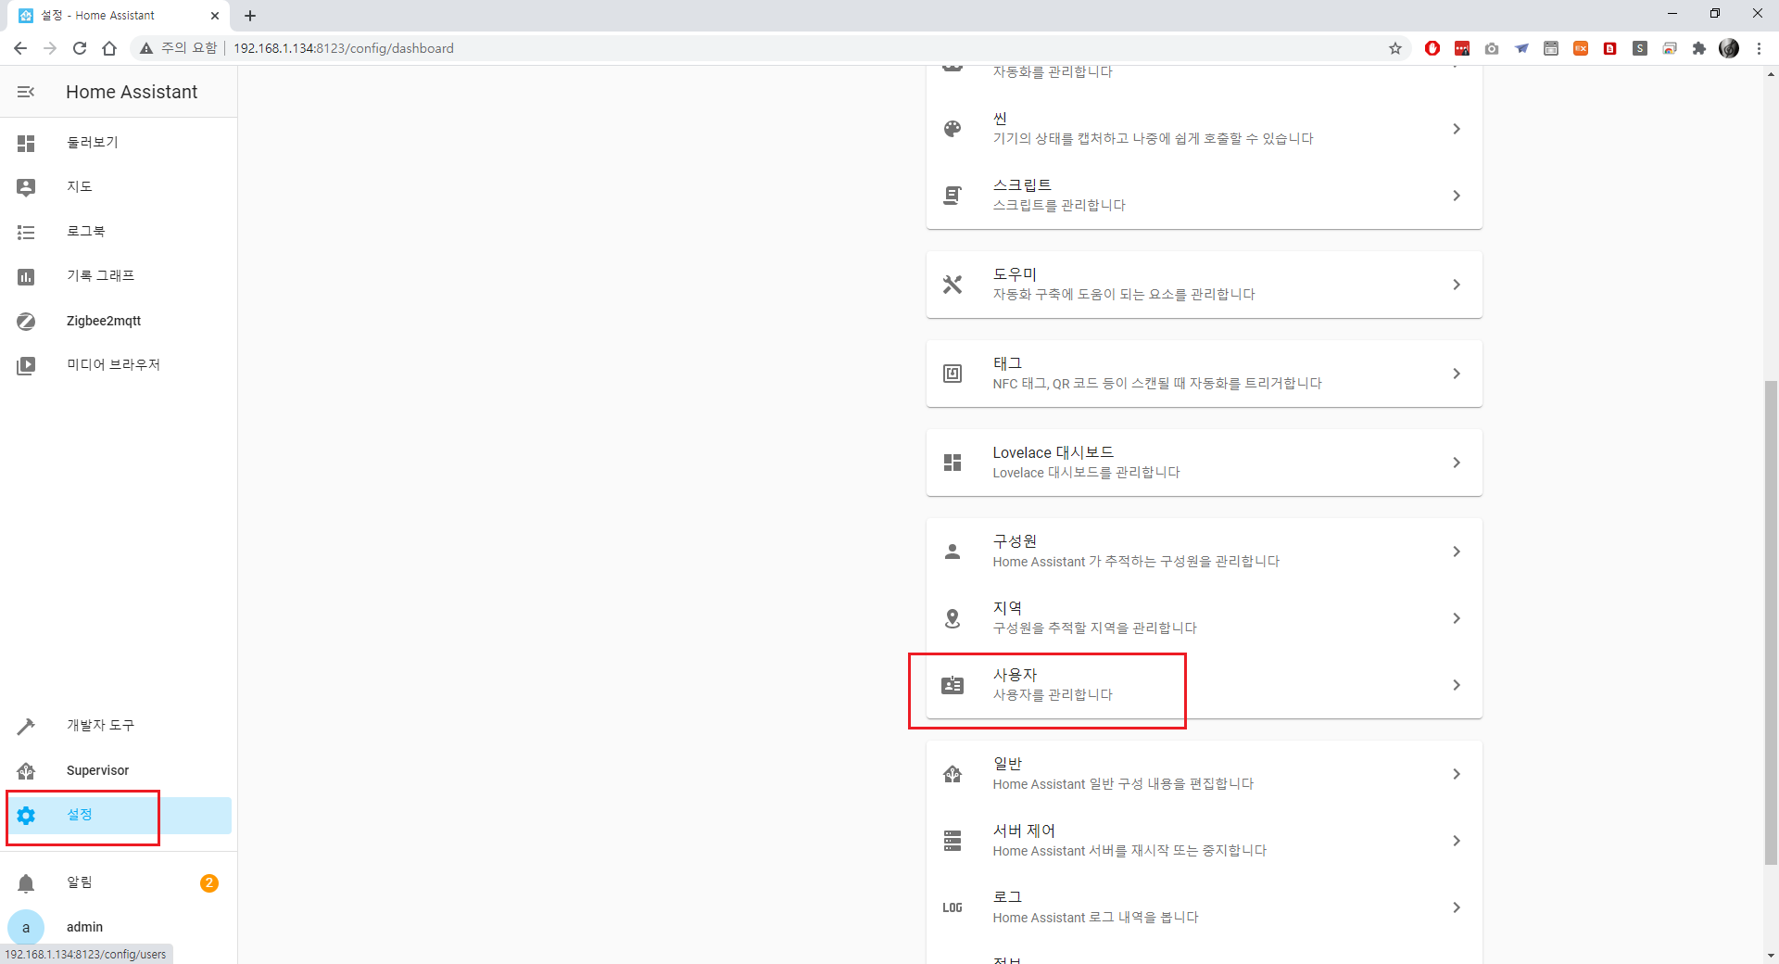Open the 지도 map icon in the sidebar

(26, 187)
